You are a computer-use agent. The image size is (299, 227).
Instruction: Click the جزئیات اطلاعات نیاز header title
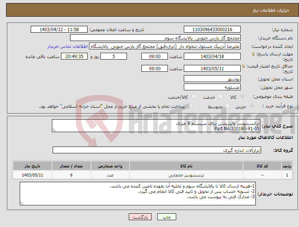pos(271,10)
